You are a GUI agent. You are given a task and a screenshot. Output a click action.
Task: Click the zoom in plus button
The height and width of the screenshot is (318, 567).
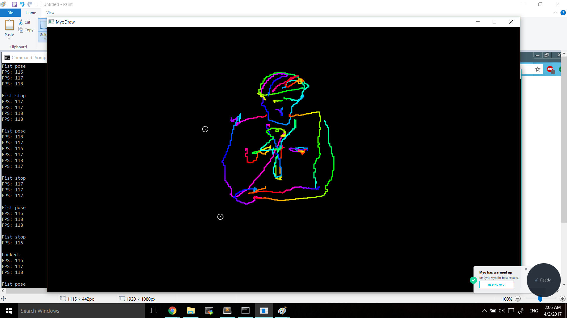click(x=563, y=299)
